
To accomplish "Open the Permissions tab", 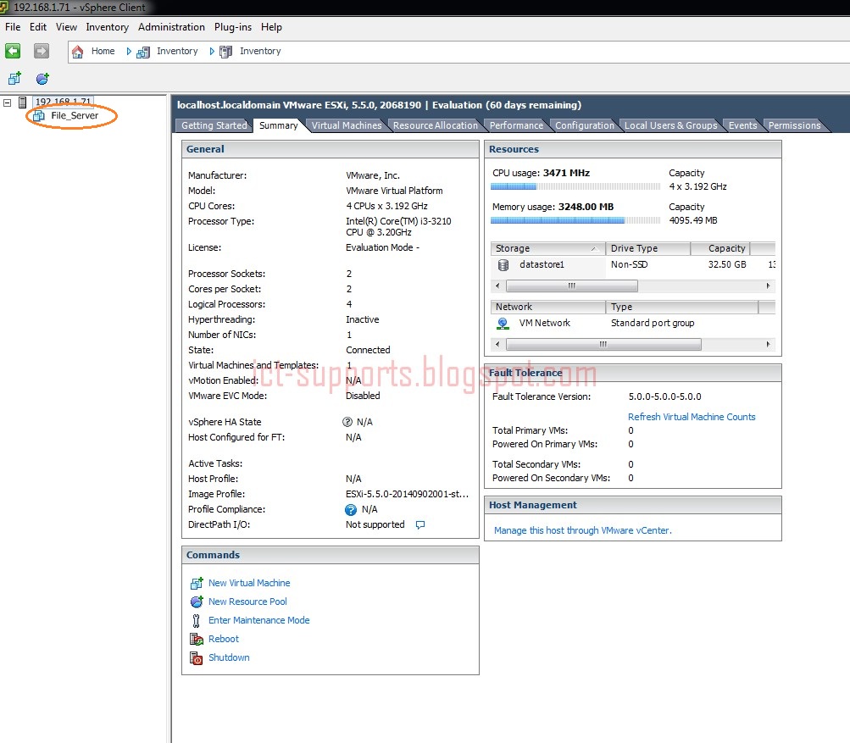I will (794, 125).
